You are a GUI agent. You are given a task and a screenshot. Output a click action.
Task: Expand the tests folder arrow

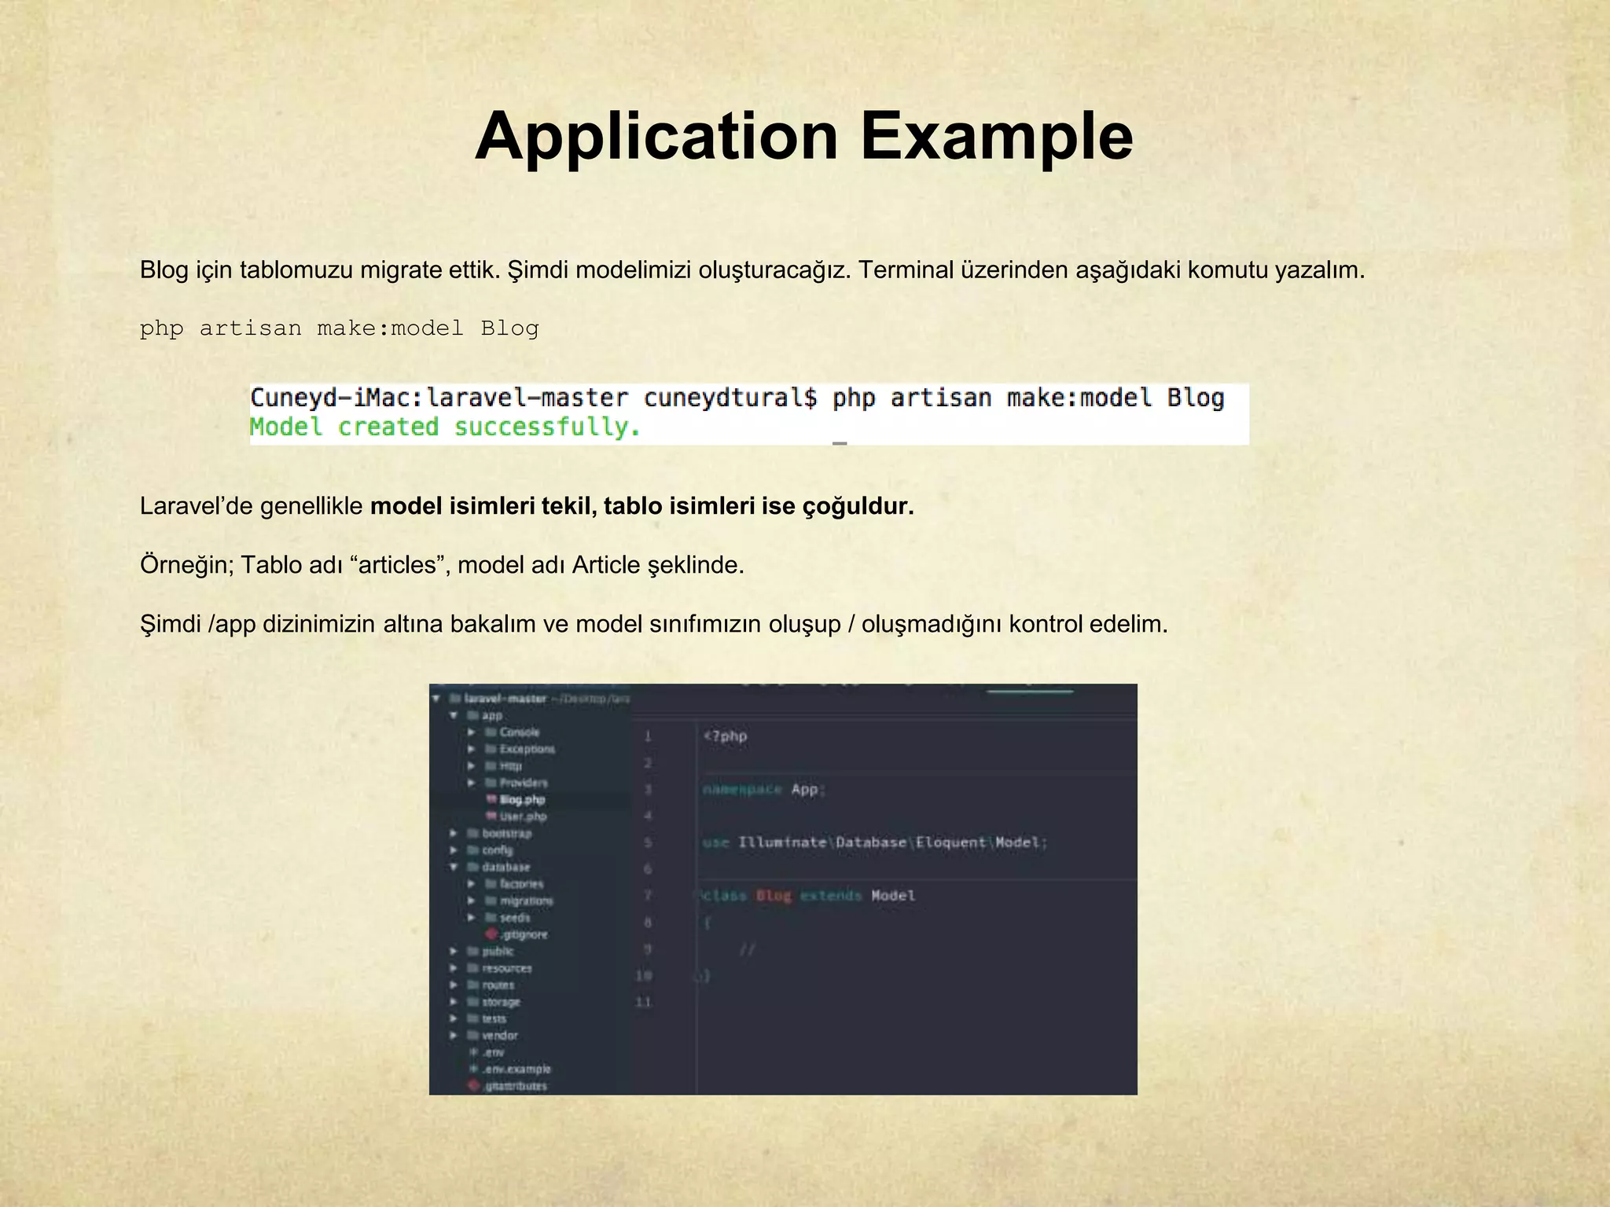pos(454,1018)
